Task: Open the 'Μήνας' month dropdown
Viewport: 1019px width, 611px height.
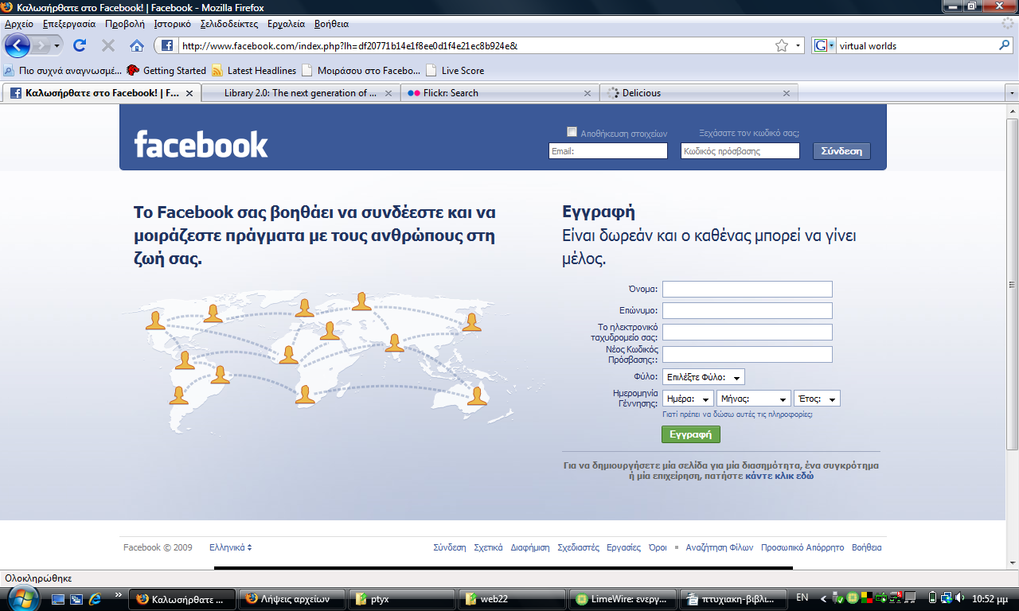Action: click(x=754, y=399)
